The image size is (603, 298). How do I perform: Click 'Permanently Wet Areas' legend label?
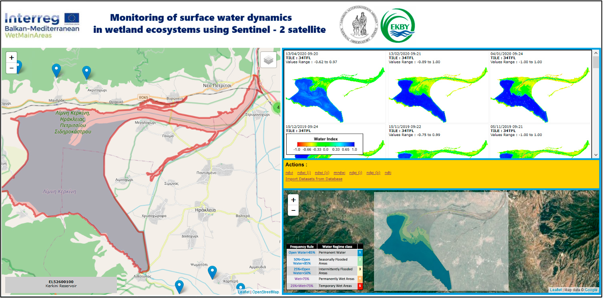pyautogui.click(x=336, y=279)
